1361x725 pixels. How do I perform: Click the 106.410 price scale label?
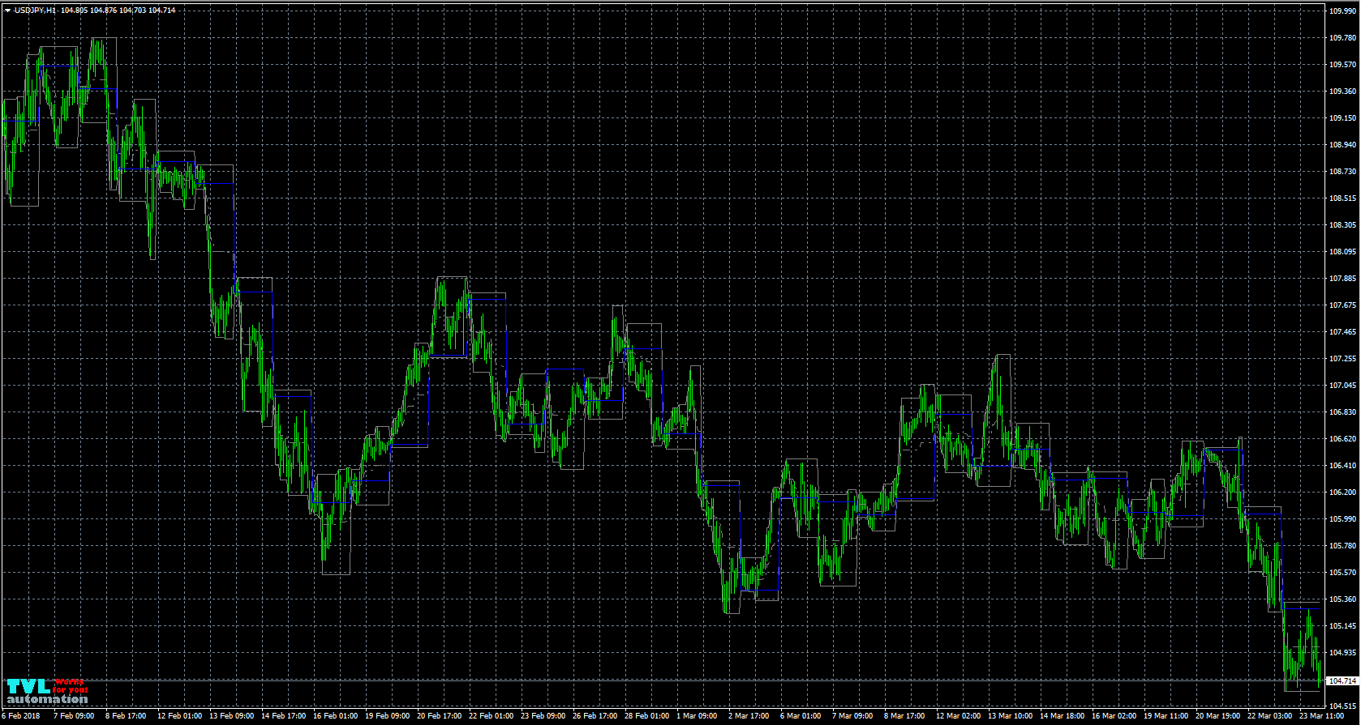[x=1342, y=466]
